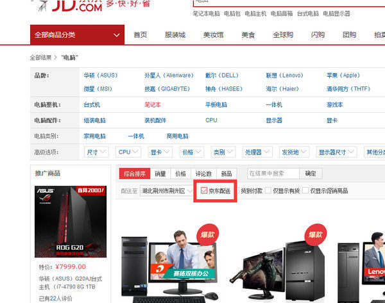The width and height of the screenshot is (385, 303).
Task: Sort results by 评论数
Action: click(203, 174)
